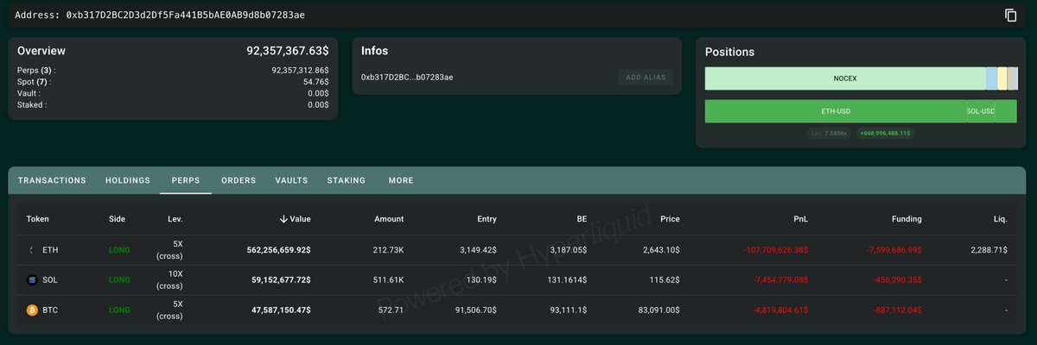Click the ETH token icon in the table
This screenshot has height=345, width=1037.
[33, 250]
